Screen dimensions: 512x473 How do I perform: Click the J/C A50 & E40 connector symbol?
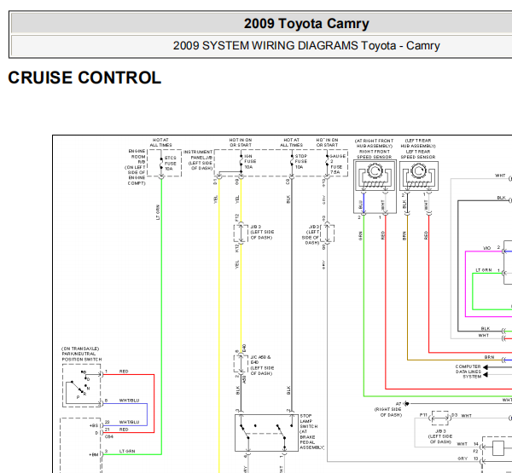[x=241, y=363]
